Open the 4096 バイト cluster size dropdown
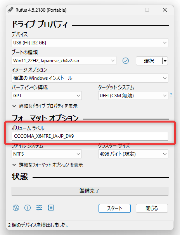 [133, 154]
